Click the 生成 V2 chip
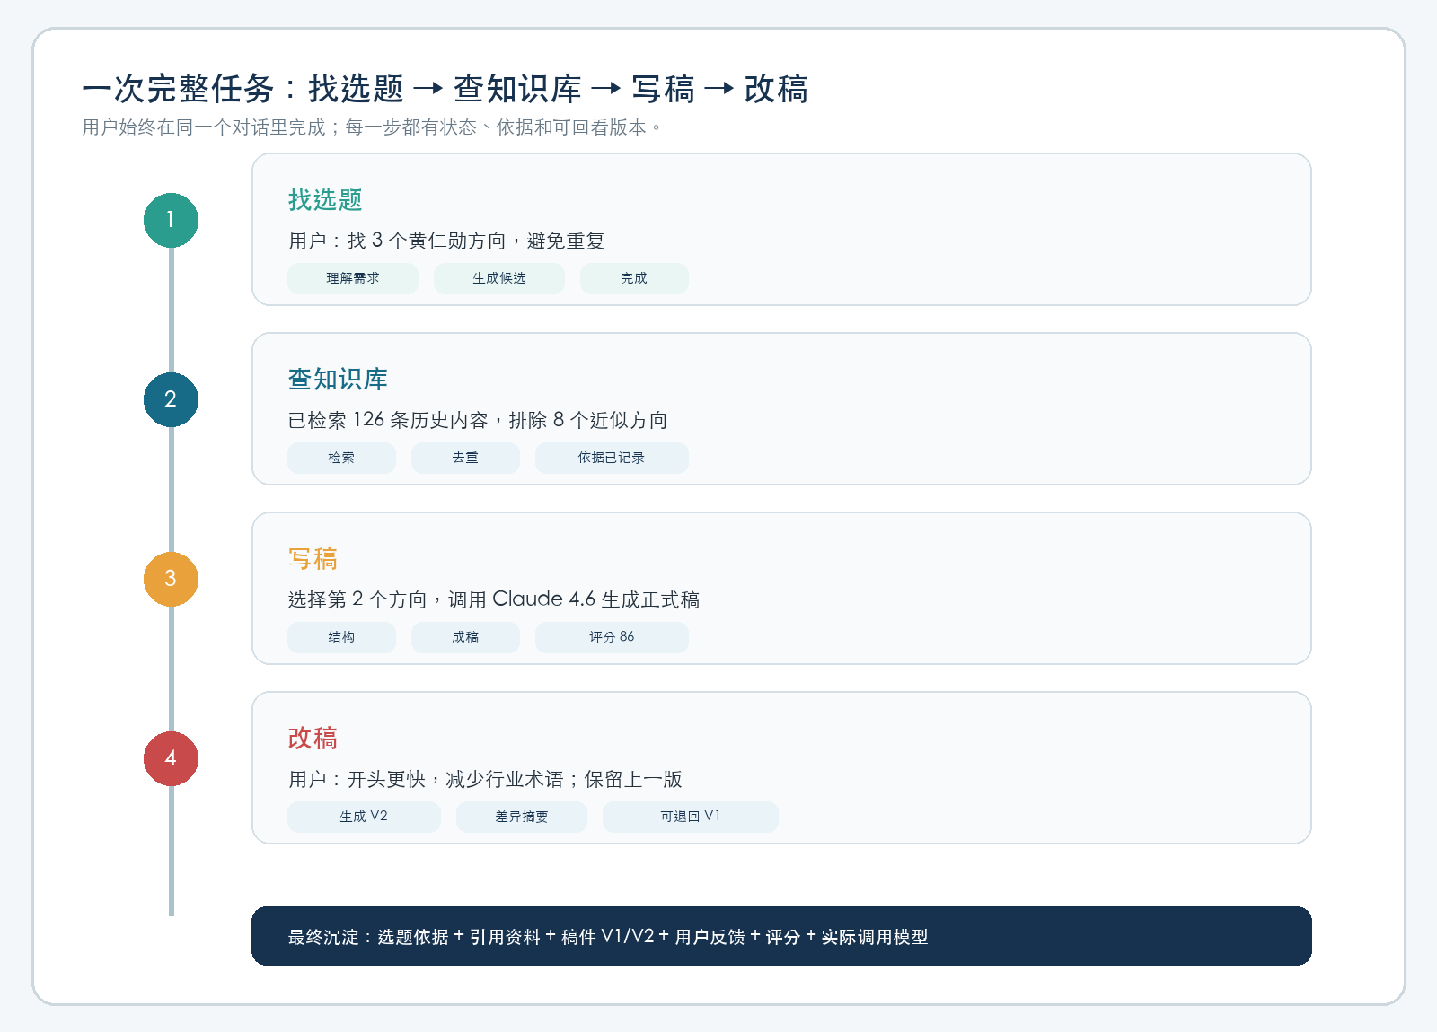1437x1032 pixels. click(364, 817)
